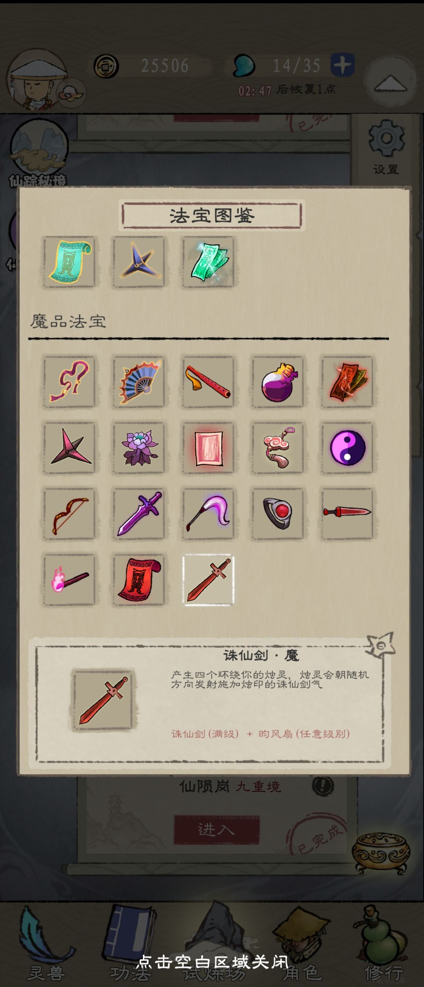Viewport: 424px width, 987px height.
Task: Select the red flute treasure
Action: (208, 382)
